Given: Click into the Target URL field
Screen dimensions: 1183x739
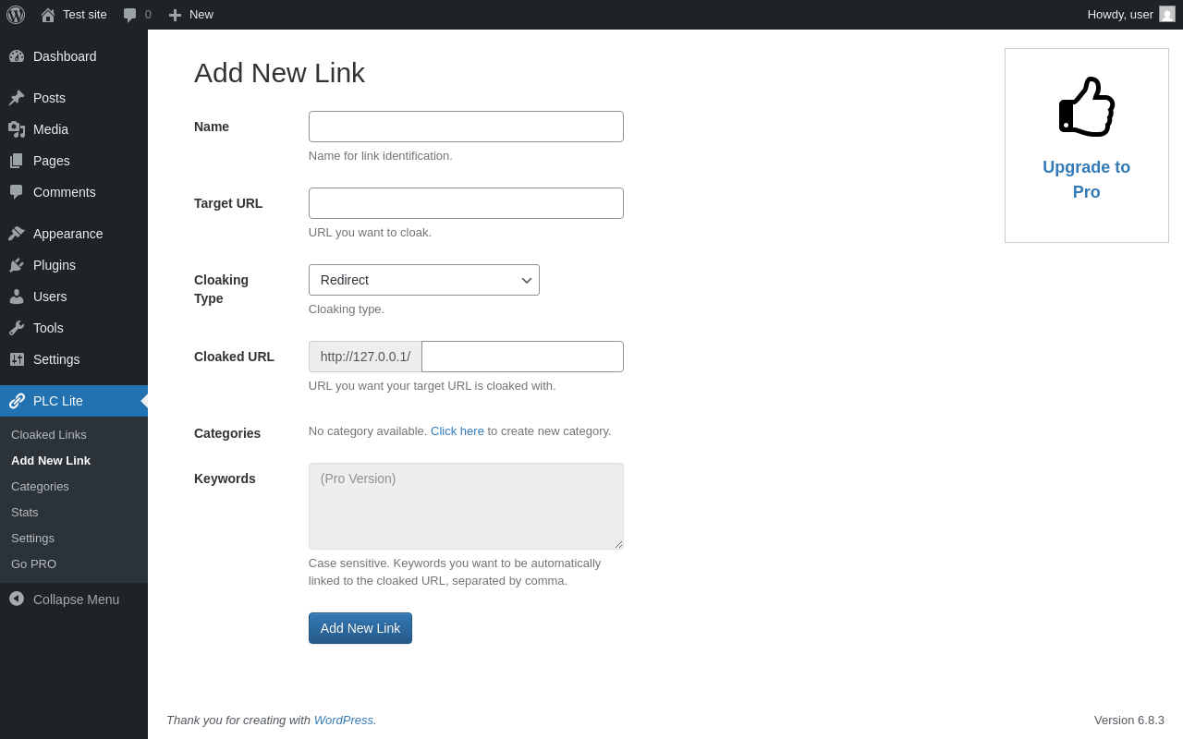Looking at the screenshot, I should [466, 203].
